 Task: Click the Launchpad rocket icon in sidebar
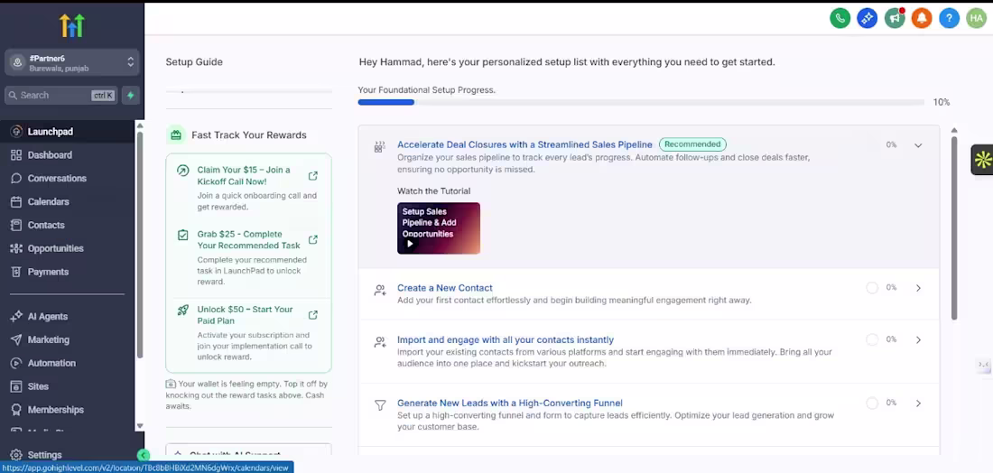[x=16, y=132]
